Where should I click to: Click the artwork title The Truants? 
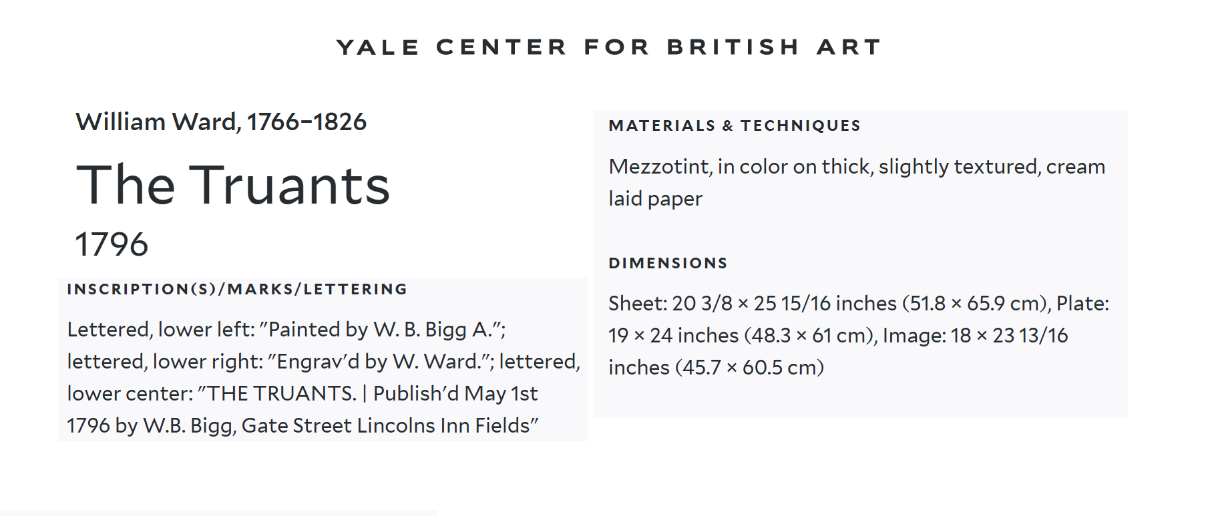coord(232,185)
